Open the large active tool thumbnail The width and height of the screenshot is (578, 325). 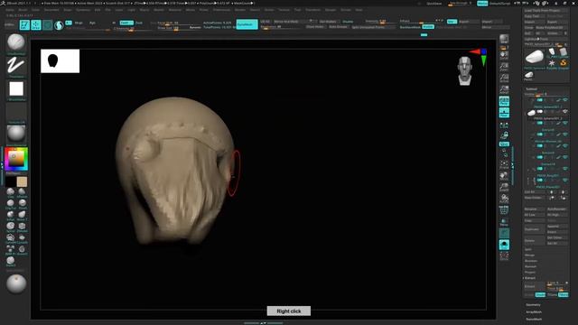[534, 58]
